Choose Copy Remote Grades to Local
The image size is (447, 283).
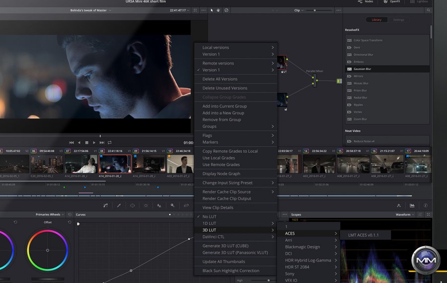[235, 151]
